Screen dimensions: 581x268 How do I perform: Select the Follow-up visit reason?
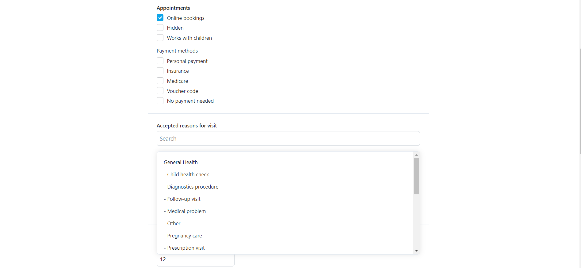click(285, 199)
